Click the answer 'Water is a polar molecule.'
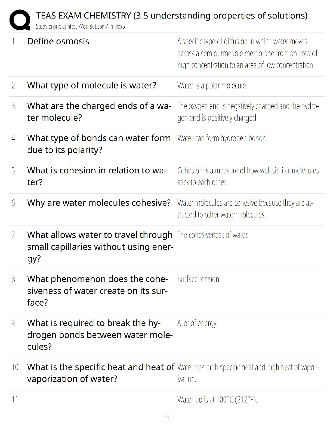 point(212,86)
